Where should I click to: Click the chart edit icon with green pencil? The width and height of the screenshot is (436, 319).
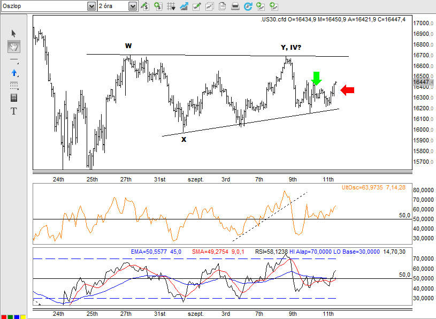pos(196,6)
